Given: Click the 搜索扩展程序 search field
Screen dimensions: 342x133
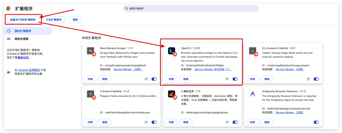Looking at the screenshot, I should [x=191, y=9].
